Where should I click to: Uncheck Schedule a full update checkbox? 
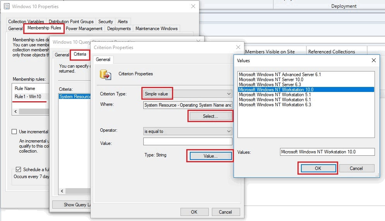tap(18, 169)
